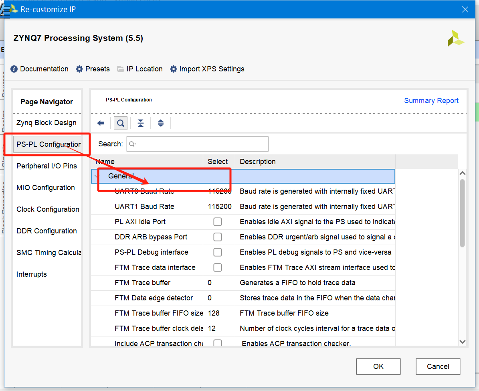479x391 pixels.
Task: Click the scrollbar down arrow
Action: [463, 342]
